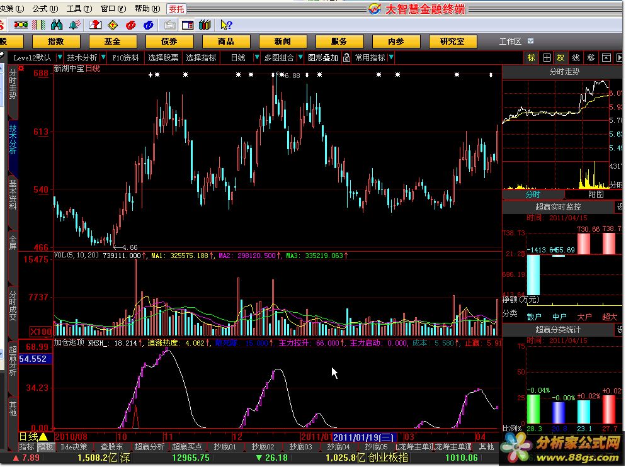Click F10资料 toolbar item

pos(125,58)
